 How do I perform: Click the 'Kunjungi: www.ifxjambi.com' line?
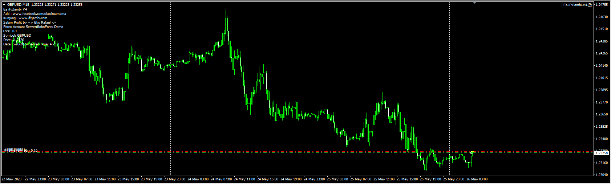(x=25, y=18)
